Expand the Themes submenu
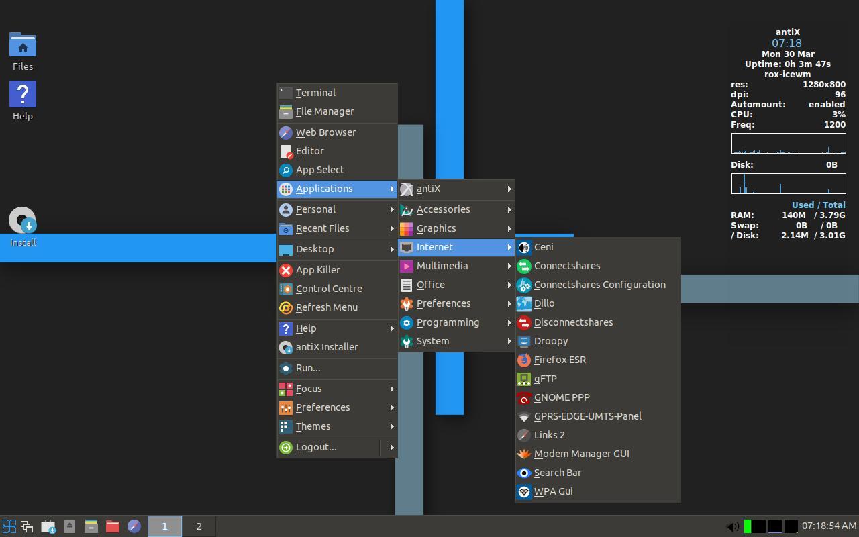859x537 pixels. click(x=338, y=426)
